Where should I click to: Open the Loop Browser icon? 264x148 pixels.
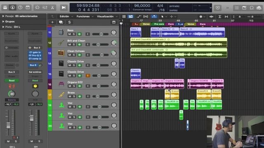tap(252, 8)
